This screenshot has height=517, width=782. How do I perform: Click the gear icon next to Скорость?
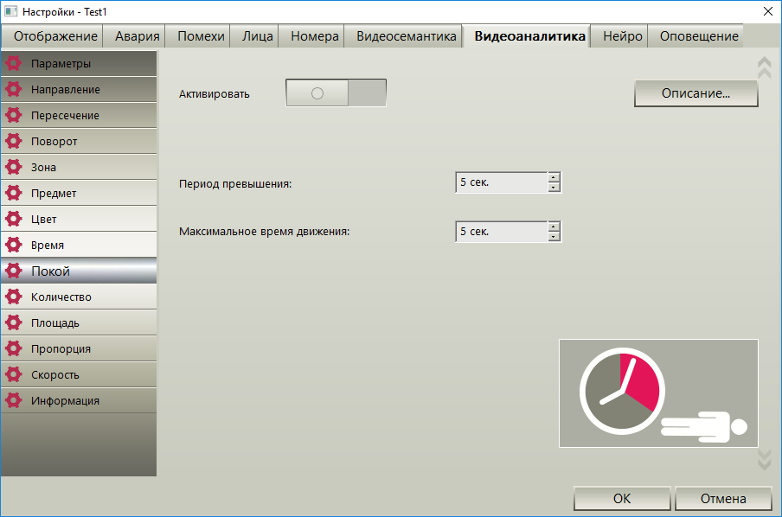click(x=14, y=374)
